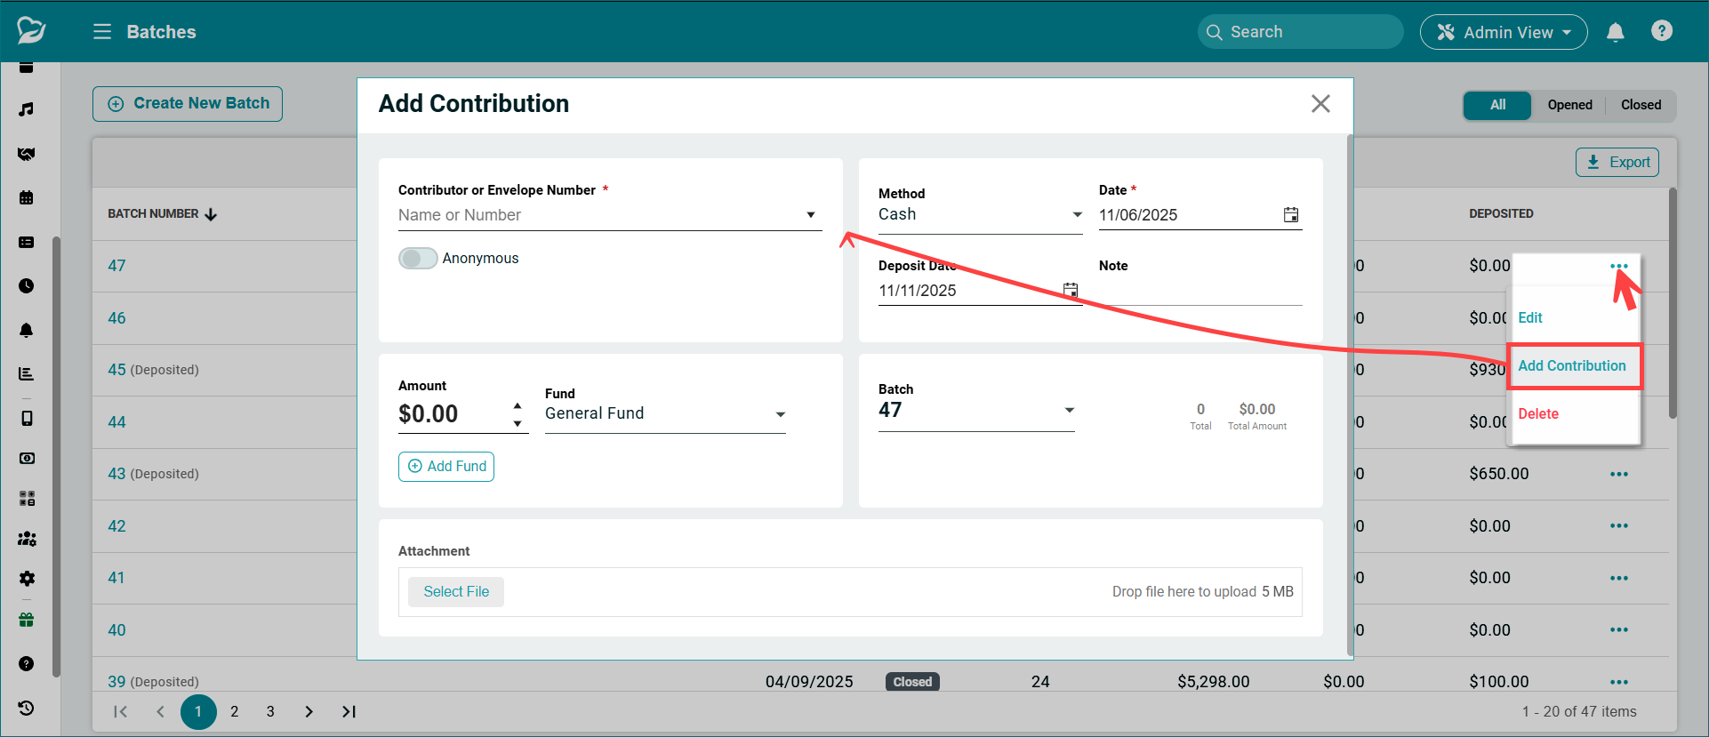Image resolution: width=1709 pixels, height=737 pixels.
Task: Open the settings gear sidebar icon
Action: 27,579
